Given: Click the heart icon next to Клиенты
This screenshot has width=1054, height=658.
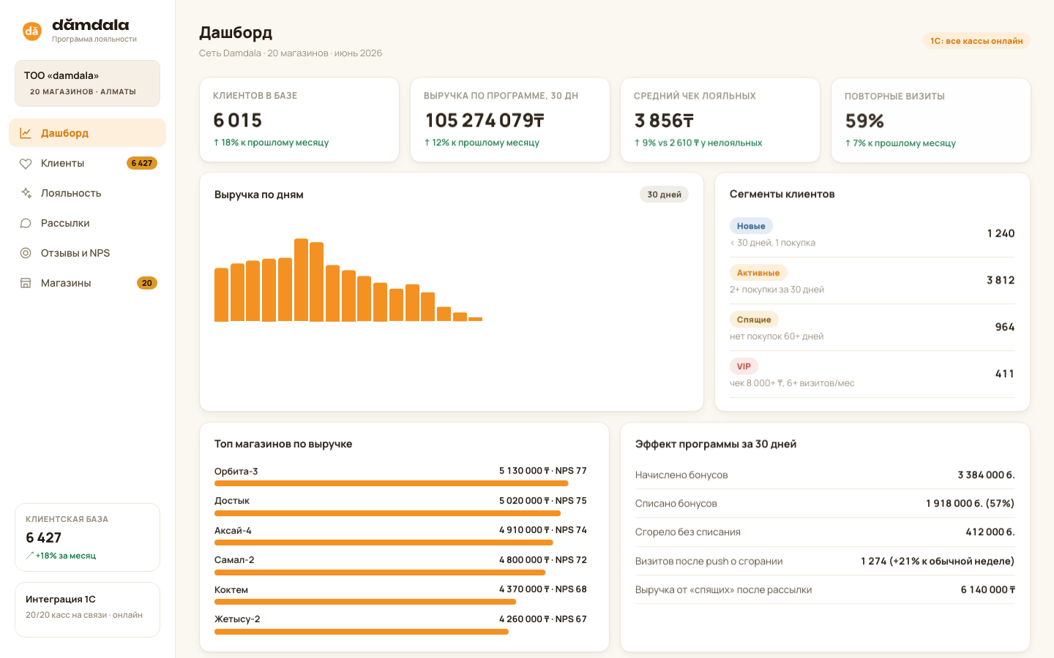Looking at the screenshot, I should point(26,163).
